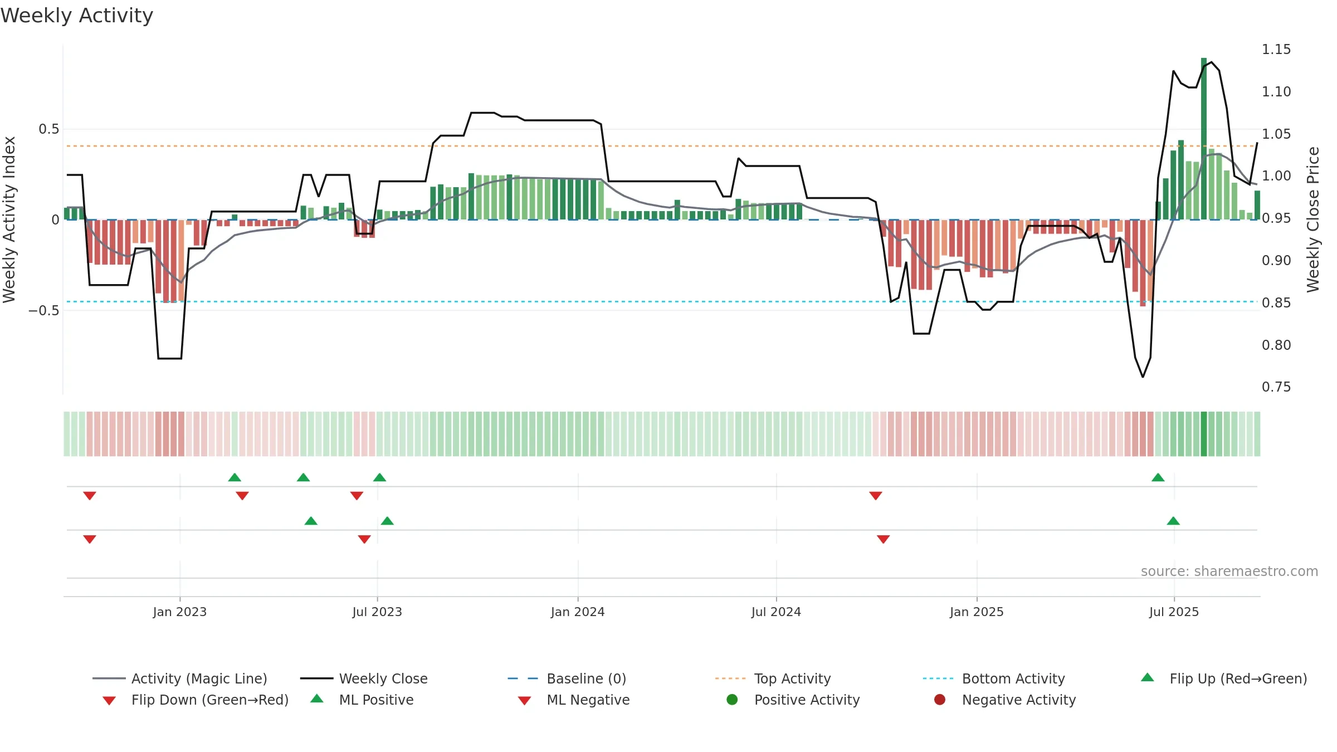This screenshot has width=1337, height=752.
Task: Click the Weekly Close Price axis title
Action: coord(1313,219)
